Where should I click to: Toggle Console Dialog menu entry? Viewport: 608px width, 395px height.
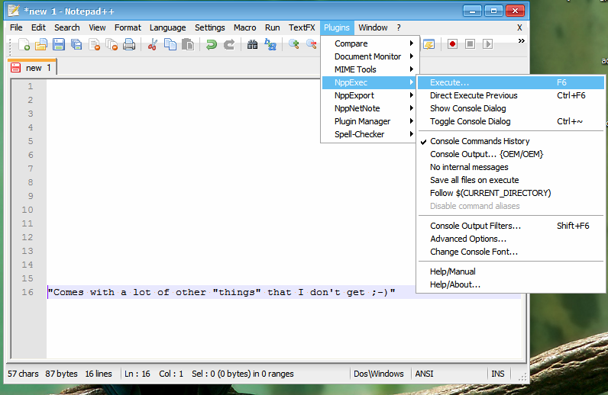coord(510,121)
